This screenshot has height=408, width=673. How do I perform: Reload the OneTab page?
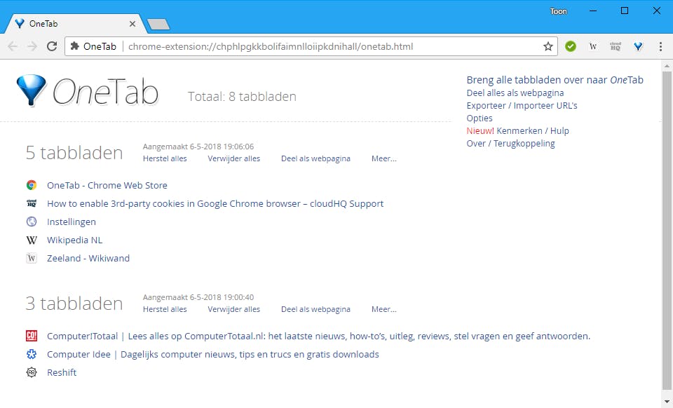(52, 46)
